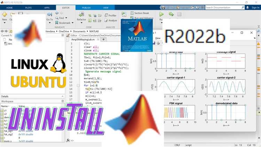Image resolution: width=261 pixels, height=147 pixels.
Task: Close the AmpShitKeyingLab.m tab
Action: [x=98, y=39]
